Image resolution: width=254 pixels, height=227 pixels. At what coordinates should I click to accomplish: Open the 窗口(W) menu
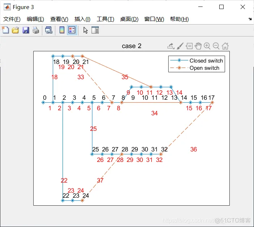(x=154, y=19)
